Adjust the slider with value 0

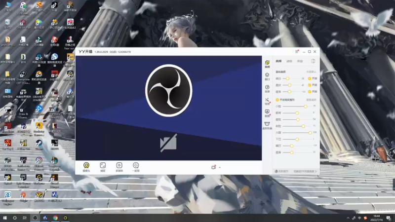[297, 113]
